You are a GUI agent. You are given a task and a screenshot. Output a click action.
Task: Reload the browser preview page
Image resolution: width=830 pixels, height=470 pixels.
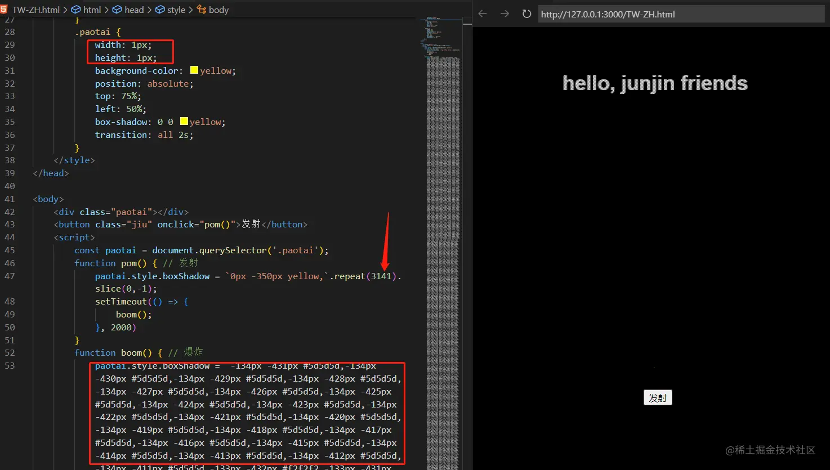526,14
